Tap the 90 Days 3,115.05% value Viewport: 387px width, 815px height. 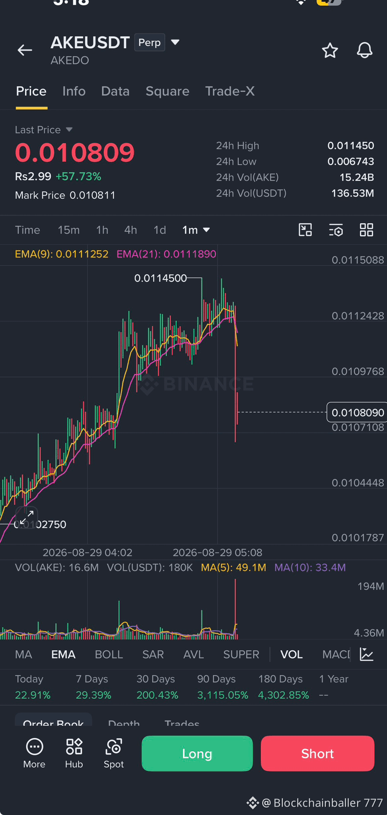tap(222, 695)
